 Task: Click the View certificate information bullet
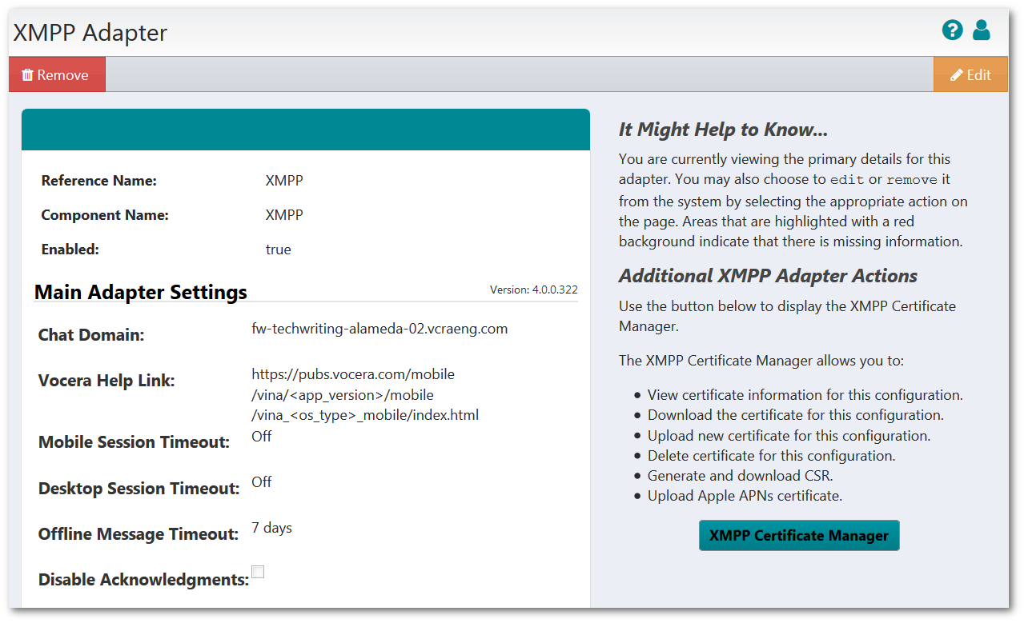805,395
